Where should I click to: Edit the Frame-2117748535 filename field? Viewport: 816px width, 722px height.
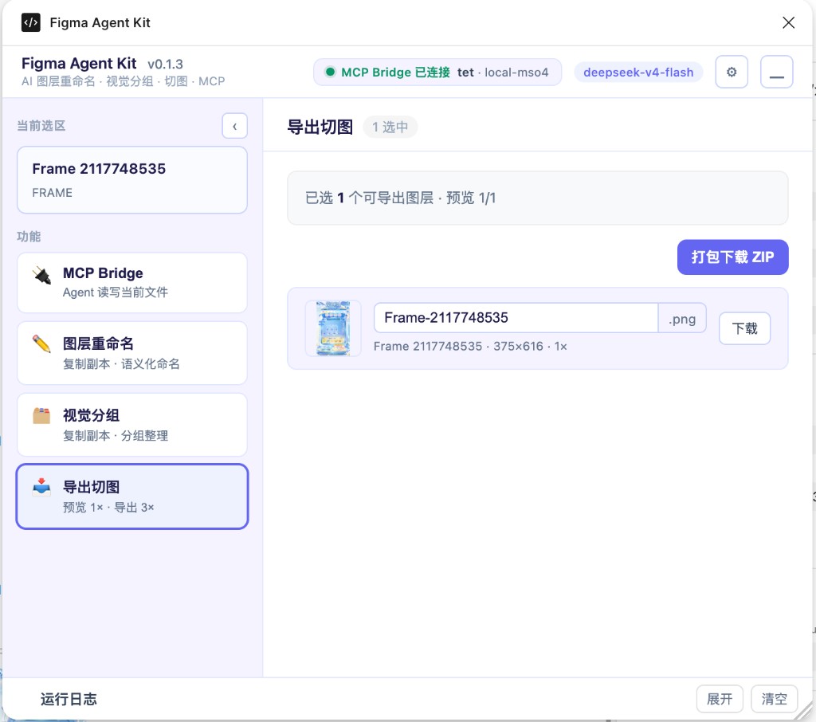(516, 317)
